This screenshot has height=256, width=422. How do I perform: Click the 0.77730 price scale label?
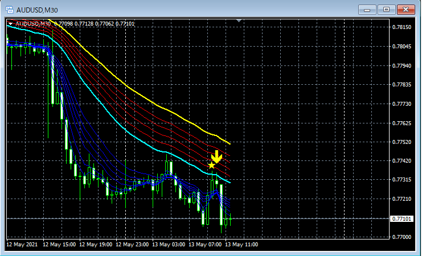pos(401,104)
